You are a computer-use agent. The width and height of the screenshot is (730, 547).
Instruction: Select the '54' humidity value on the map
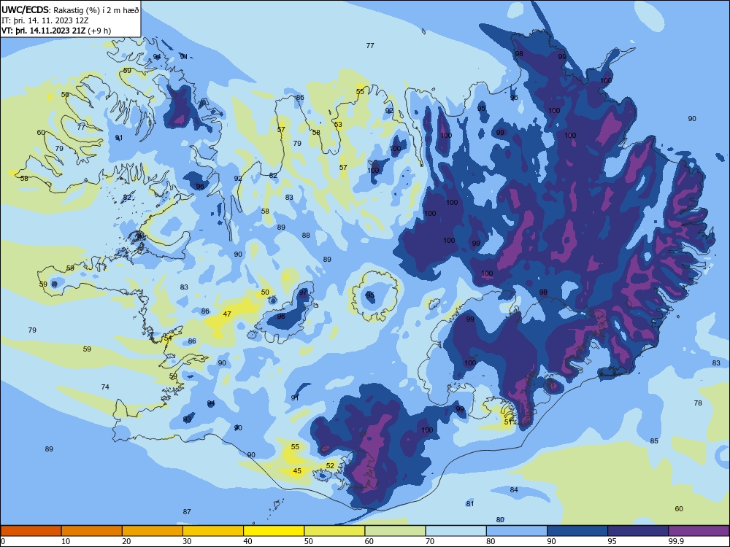(168, 338)
